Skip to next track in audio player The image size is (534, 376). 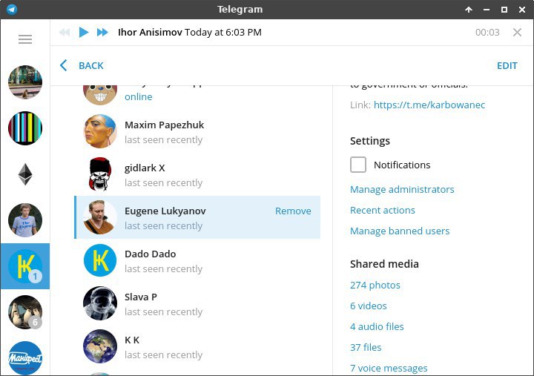pyautogui.click(x=102, y=33)
